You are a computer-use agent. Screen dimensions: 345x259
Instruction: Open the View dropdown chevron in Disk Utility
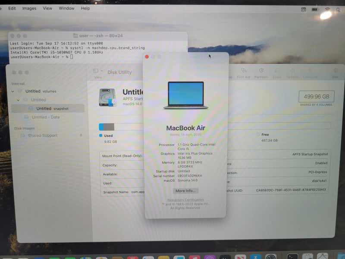(101, 71)
